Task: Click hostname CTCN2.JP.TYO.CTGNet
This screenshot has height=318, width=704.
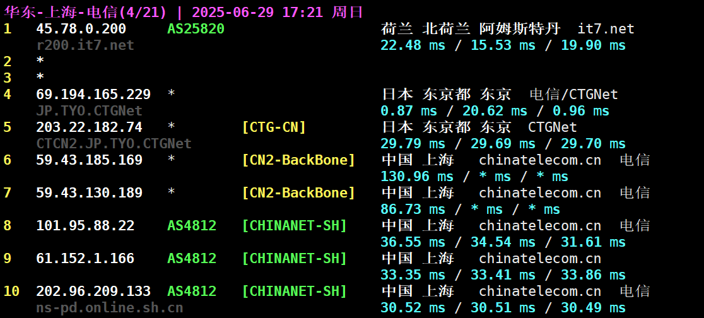Action: (x=114, y=144)
